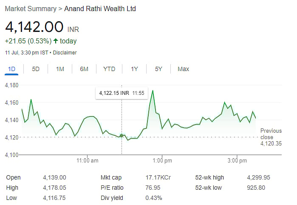Switch to the 1Y chart range
This screenshot has width=297, height=205.
tap(134, 69)
